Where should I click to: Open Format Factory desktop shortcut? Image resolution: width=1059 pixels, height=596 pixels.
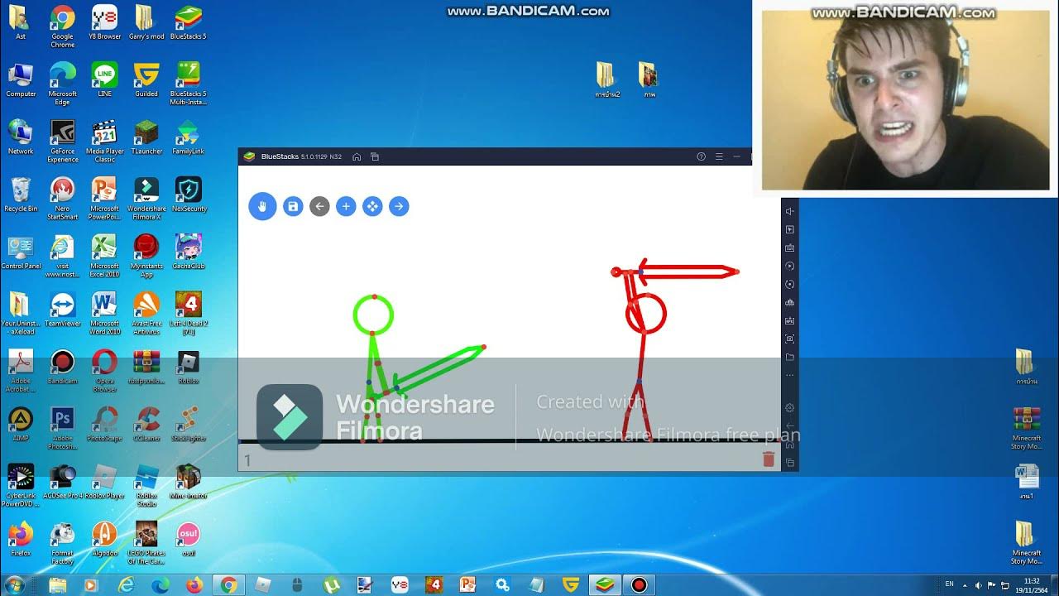(x=63, y=543)
